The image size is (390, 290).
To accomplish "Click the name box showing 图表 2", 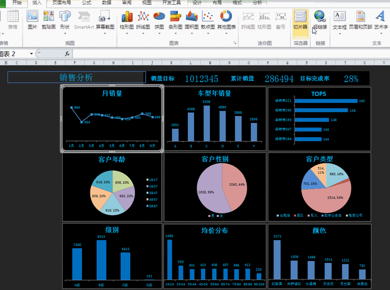I will 14,53.
